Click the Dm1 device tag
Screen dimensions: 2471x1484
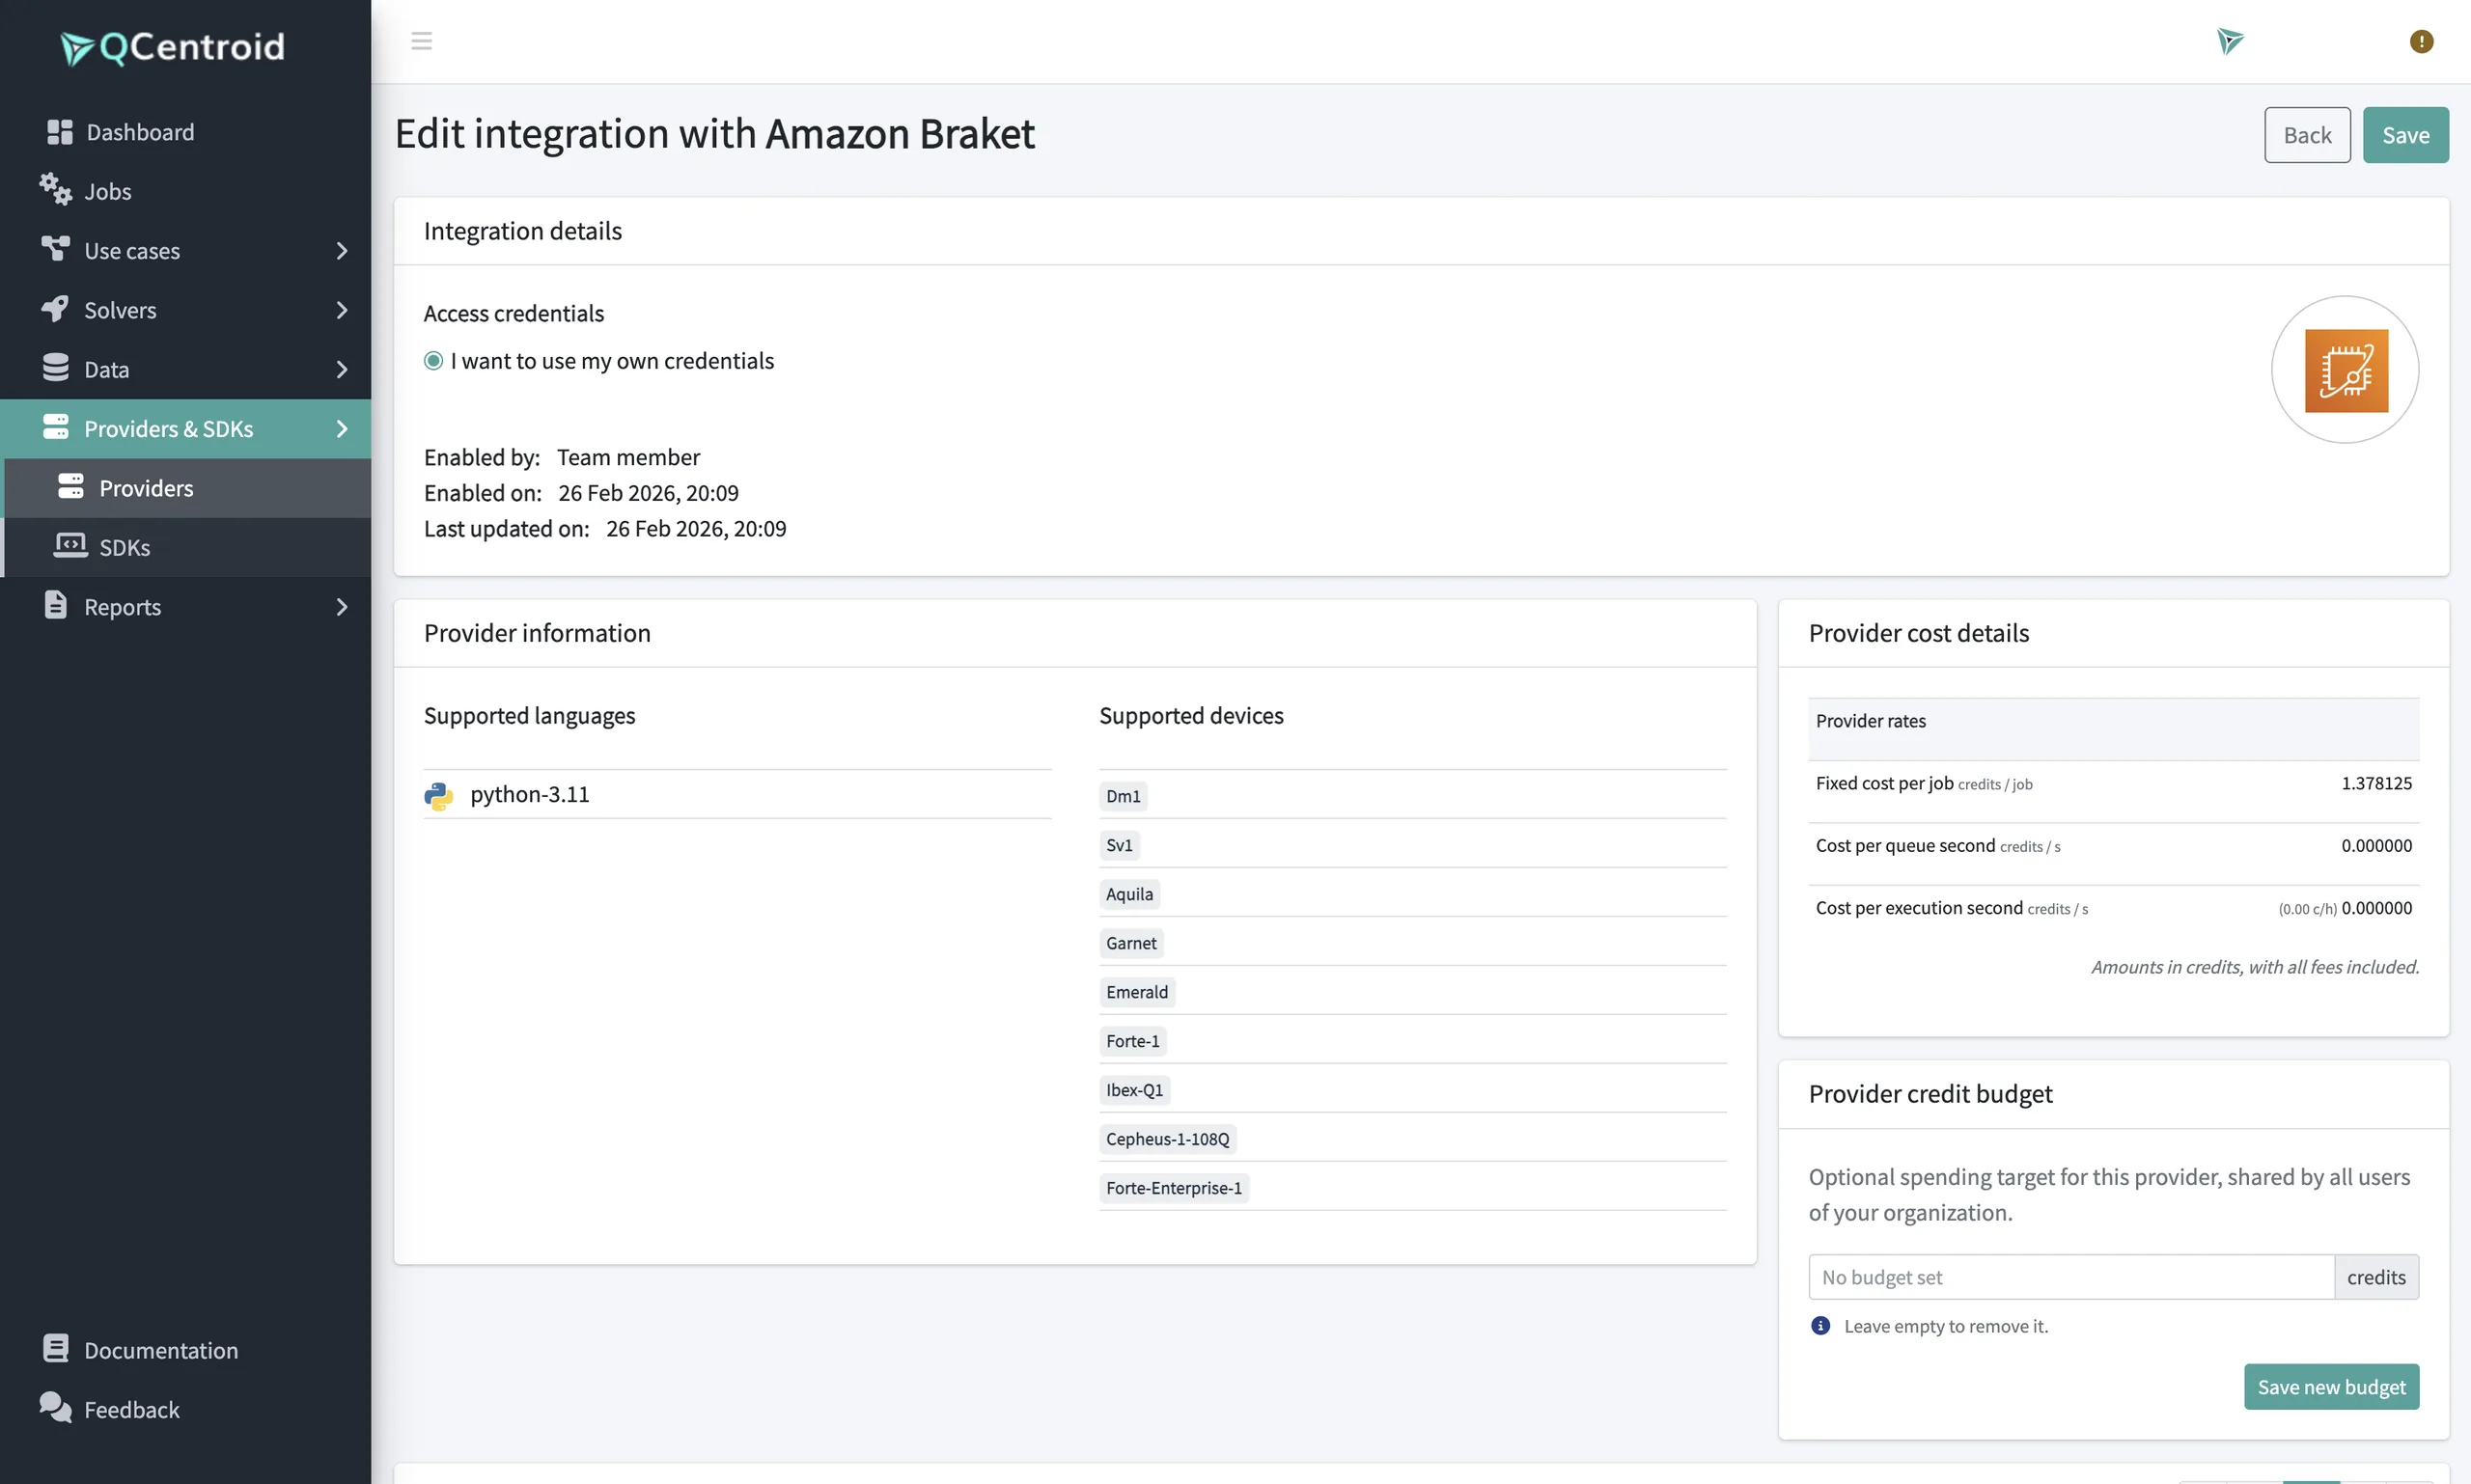(x=1123, y=796)
